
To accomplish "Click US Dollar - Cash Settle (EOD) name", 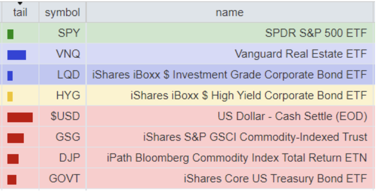I will coord(292,116).
